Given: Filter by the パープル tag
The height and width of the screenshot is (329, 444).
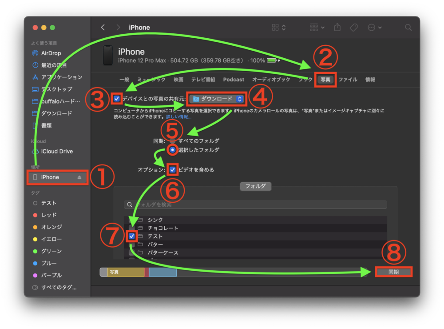Looking at the screenshot, I should 48,275.
